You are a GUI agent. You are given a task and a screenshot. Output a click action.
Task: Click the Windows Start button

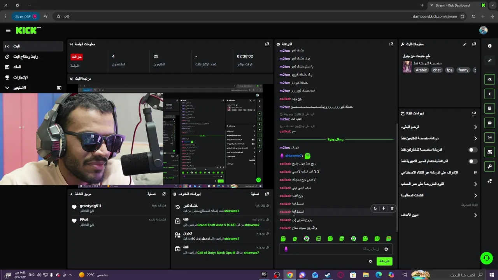492,275
